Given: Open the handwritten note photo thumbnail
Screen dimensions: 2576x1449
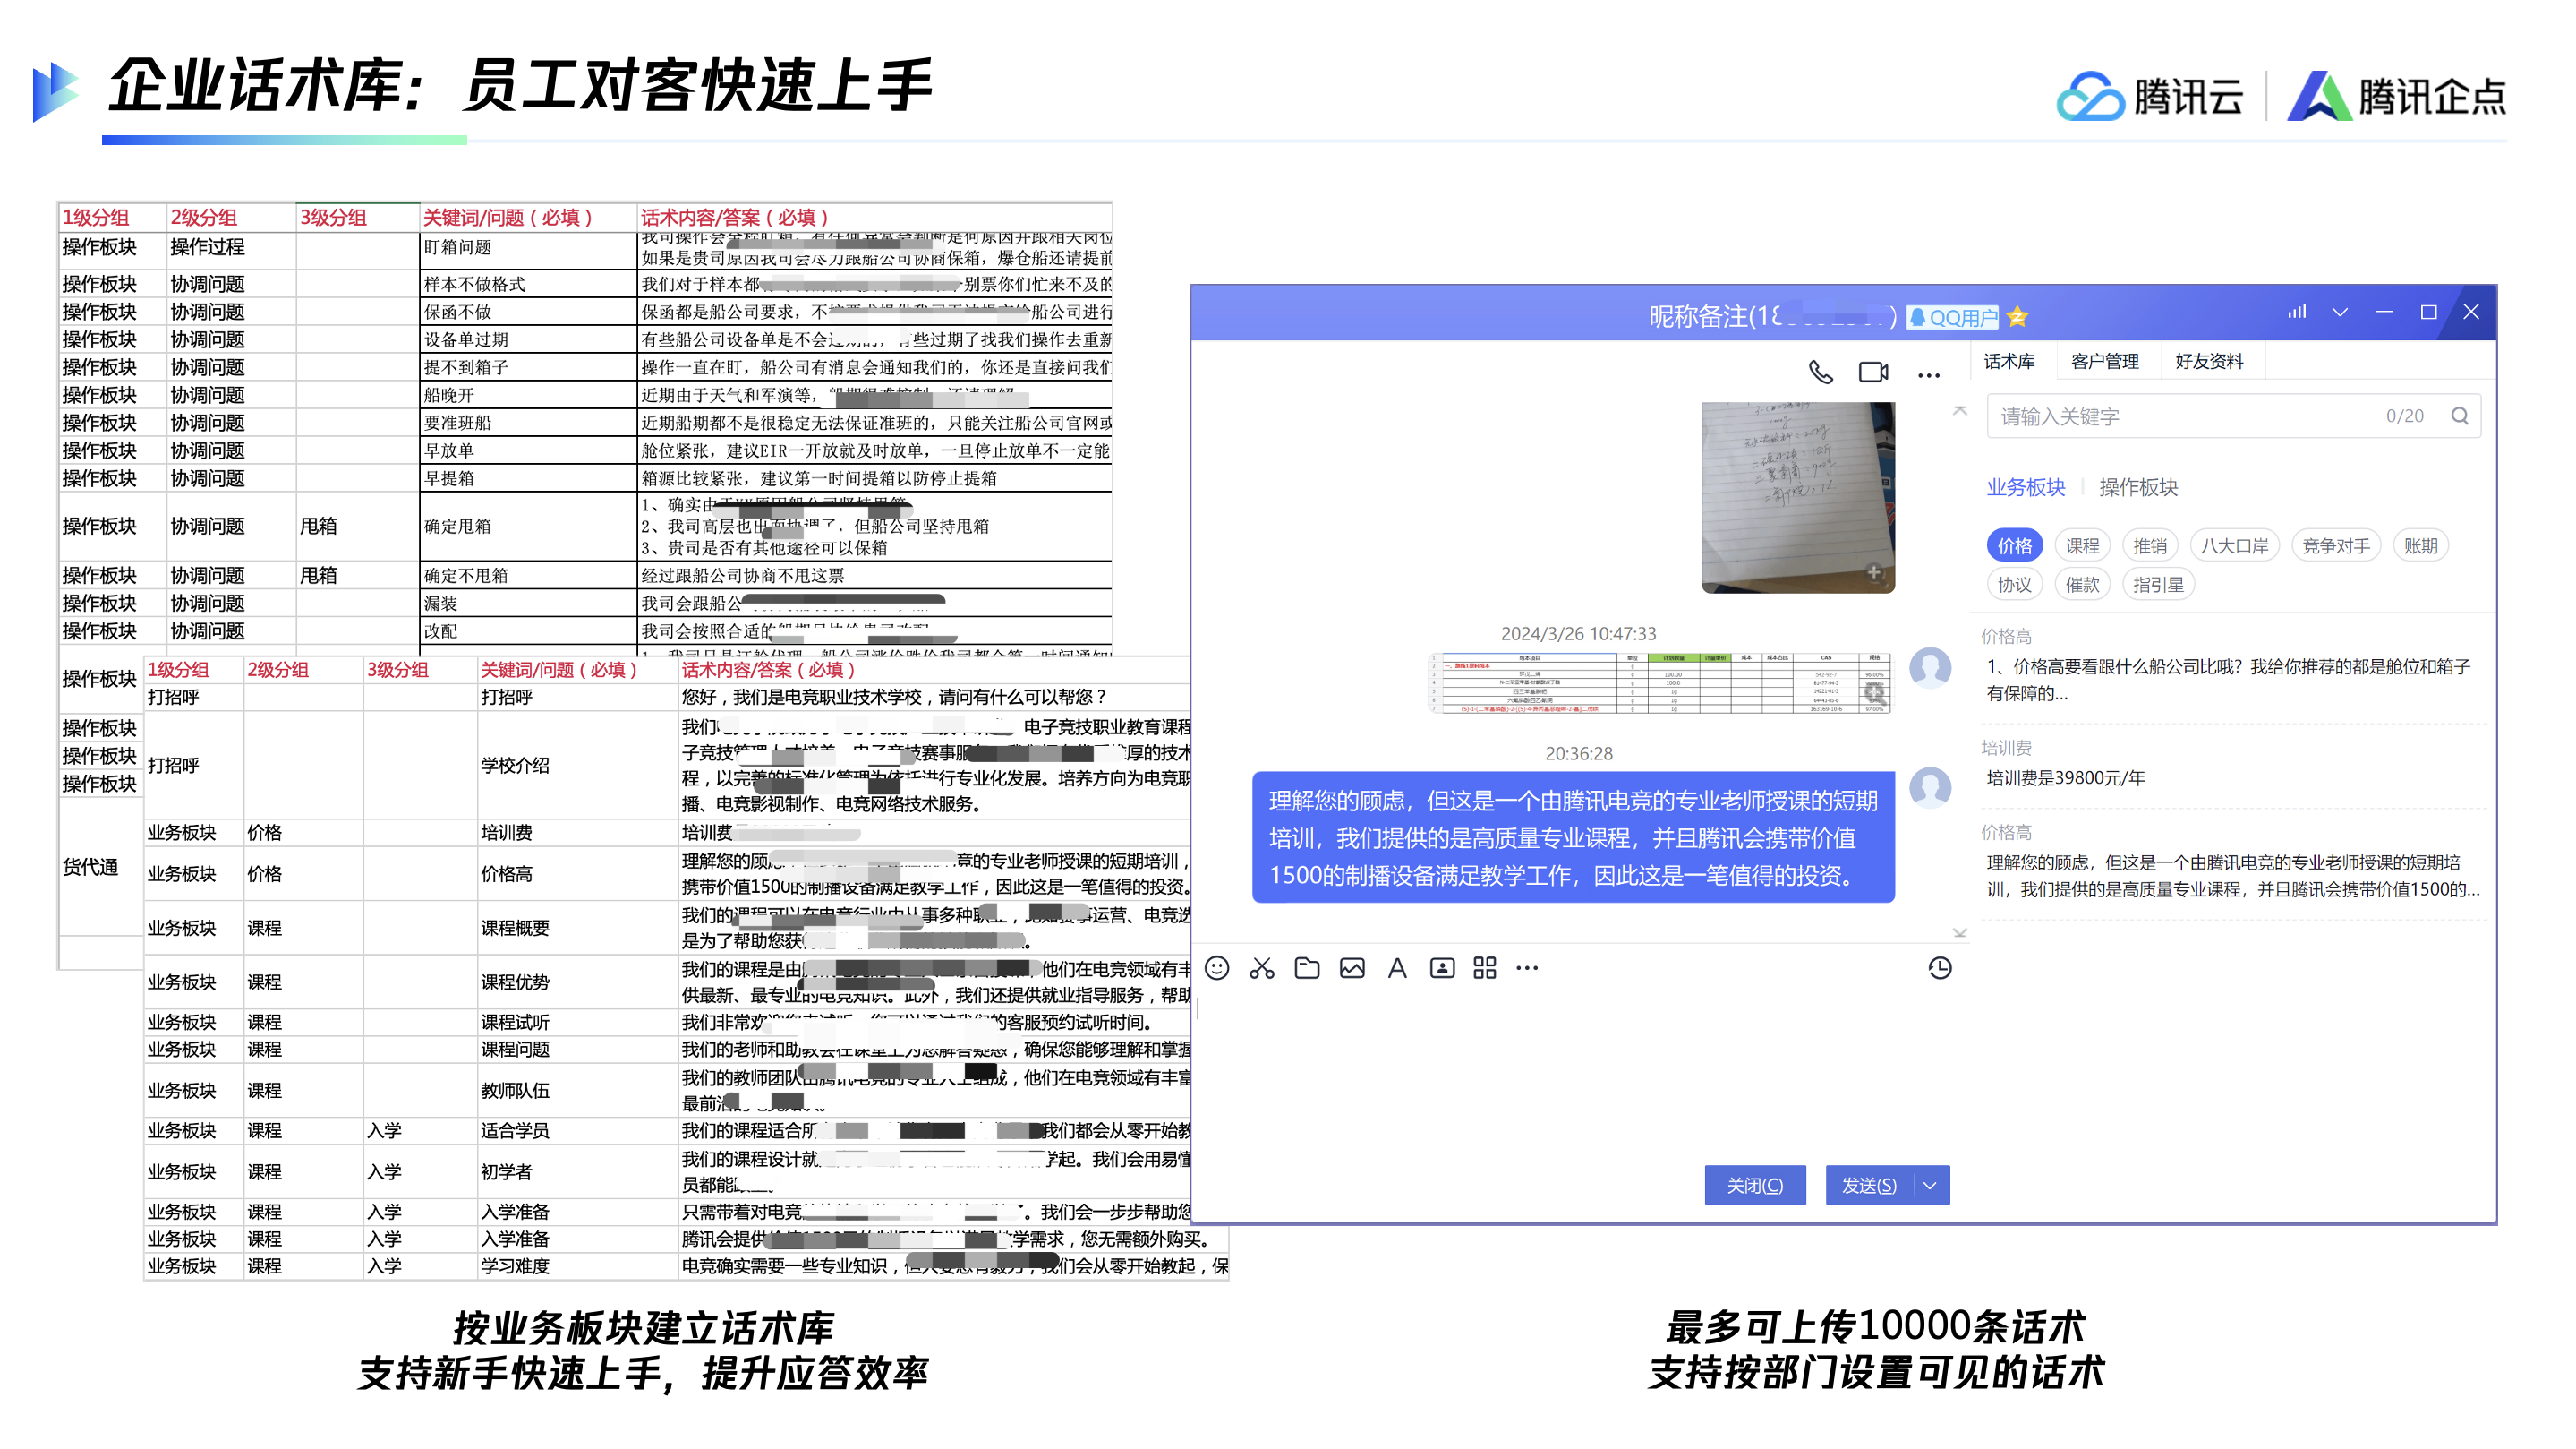Looking at the screenshot, I should pyautogui.click(x=1798, y=497).
